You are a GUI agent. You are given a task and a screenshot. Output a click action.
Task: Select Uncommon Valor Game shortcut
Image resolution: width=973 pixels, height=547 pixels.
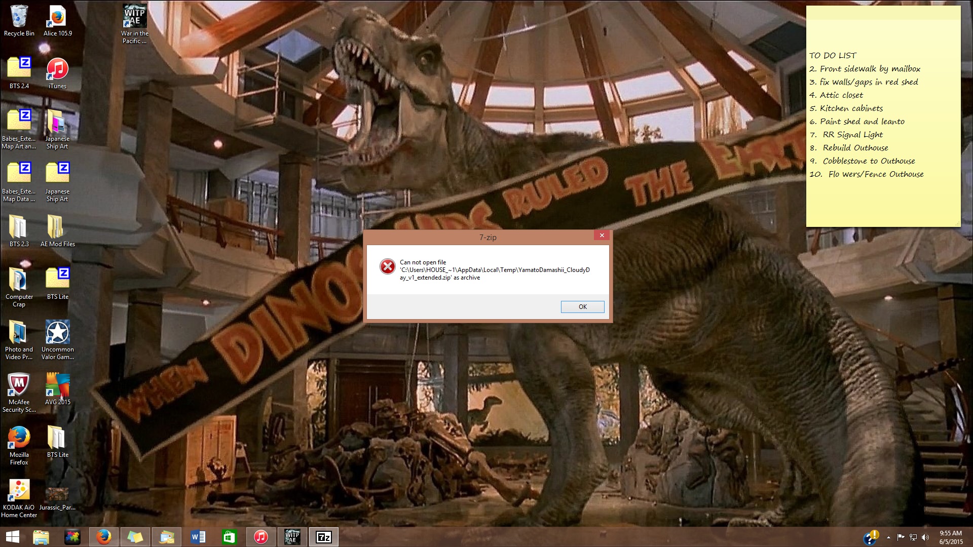pyautogui.click(x=58, y=340)
